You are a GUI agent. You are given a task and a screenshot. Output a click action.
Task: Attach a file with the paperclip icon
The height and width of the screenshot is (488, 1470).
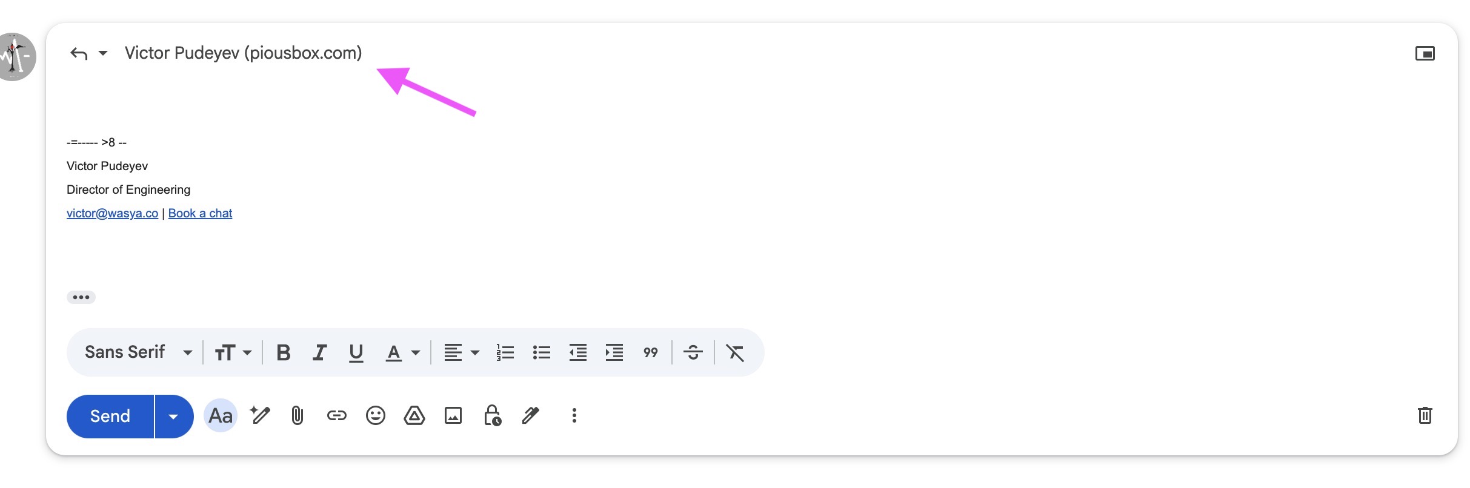[x=297, y=416]
